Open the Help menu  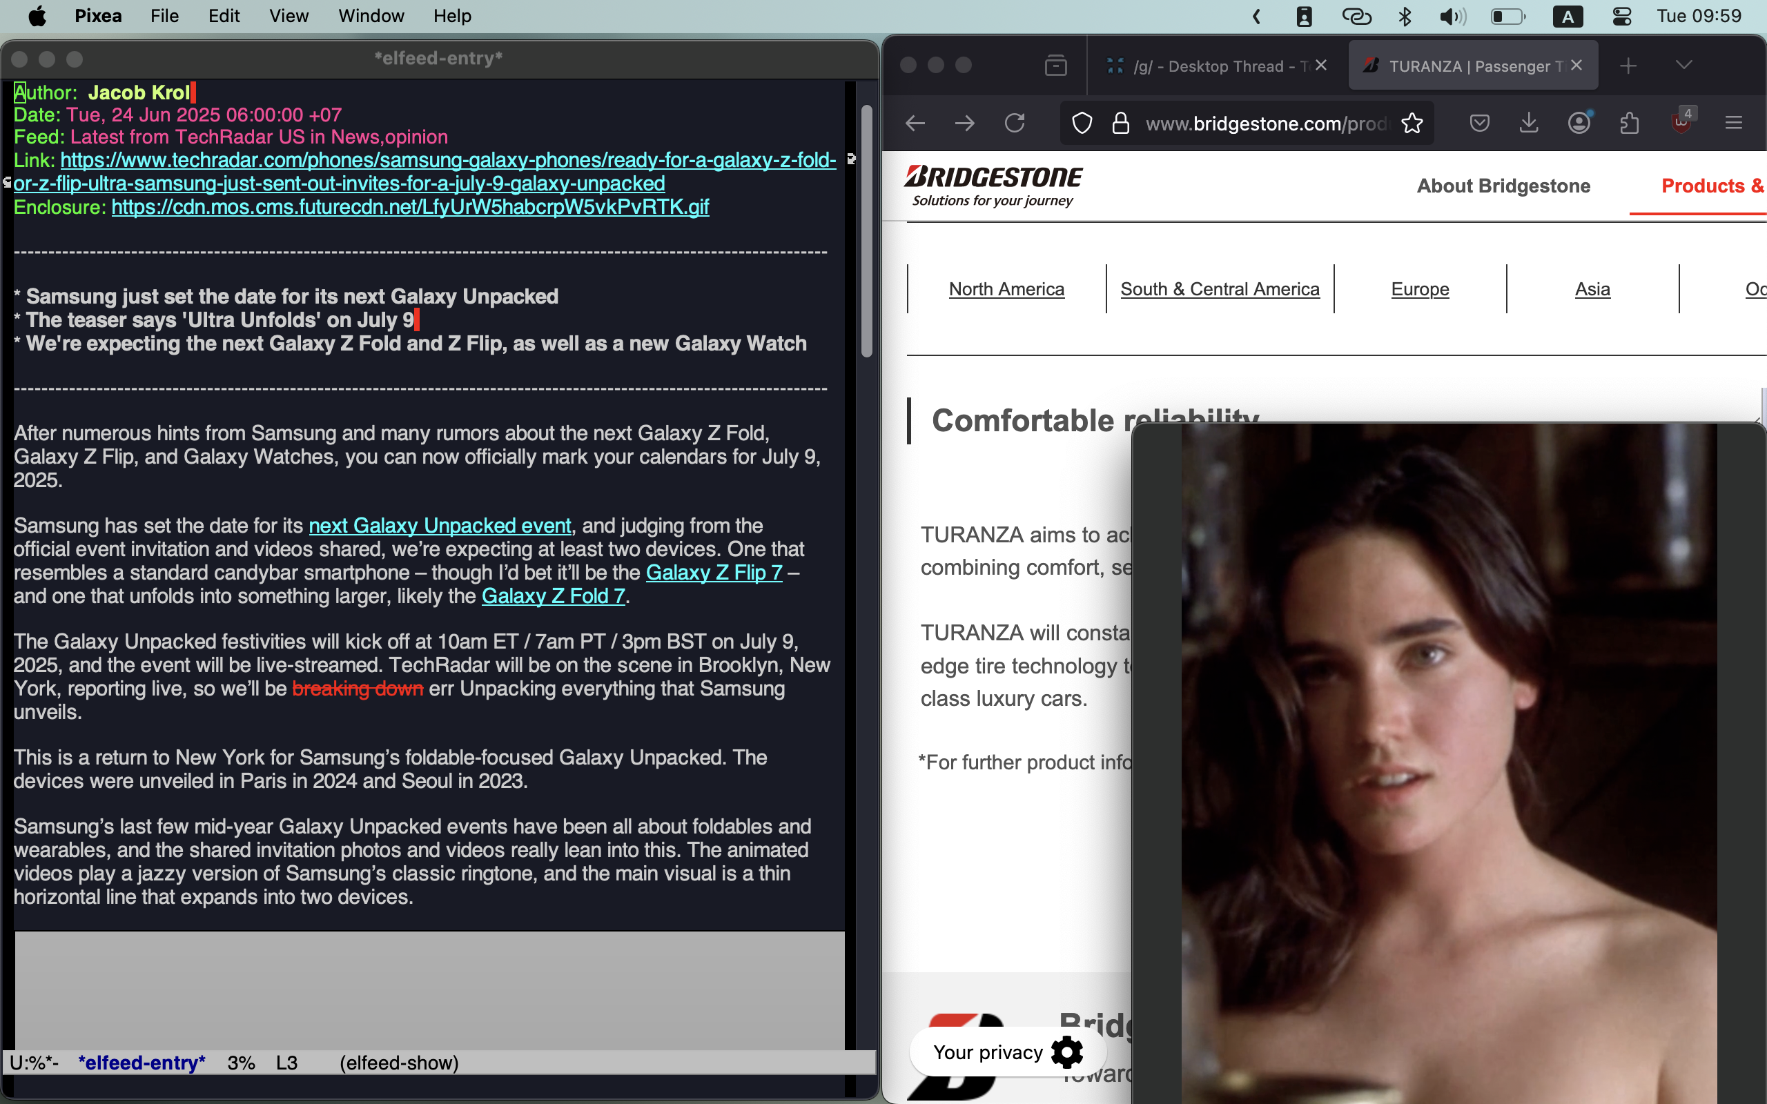point(452,16)
